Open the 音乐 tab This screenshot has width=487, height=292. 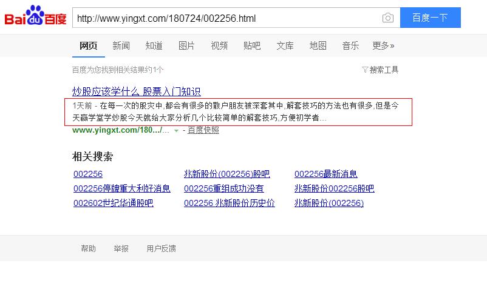click(350, 46)
